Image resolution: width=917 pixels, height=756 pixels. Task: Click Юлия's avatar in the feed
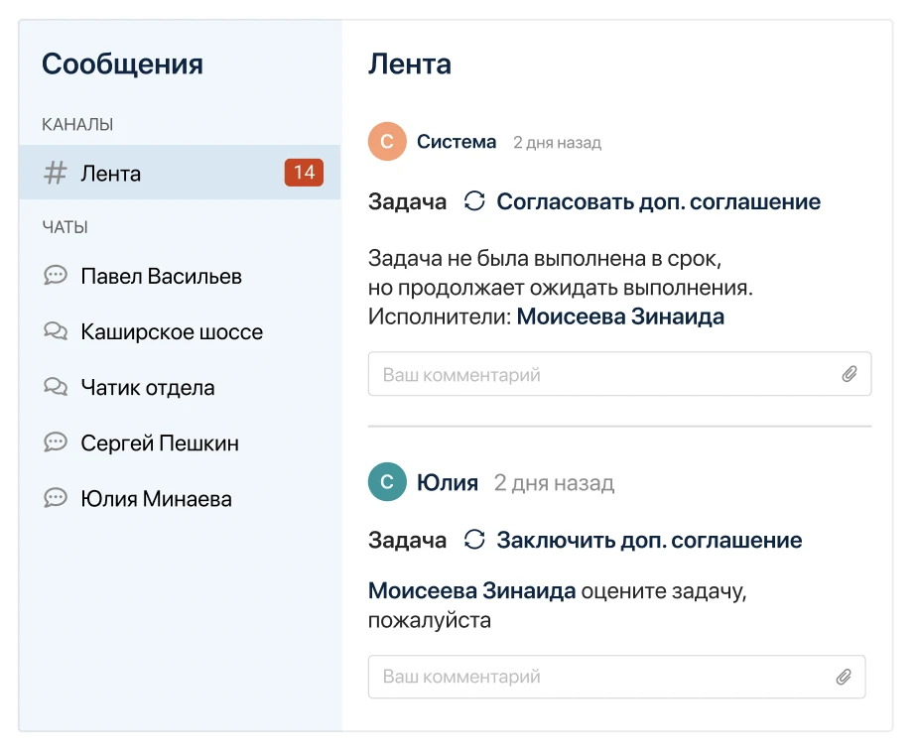click(387, 481)
